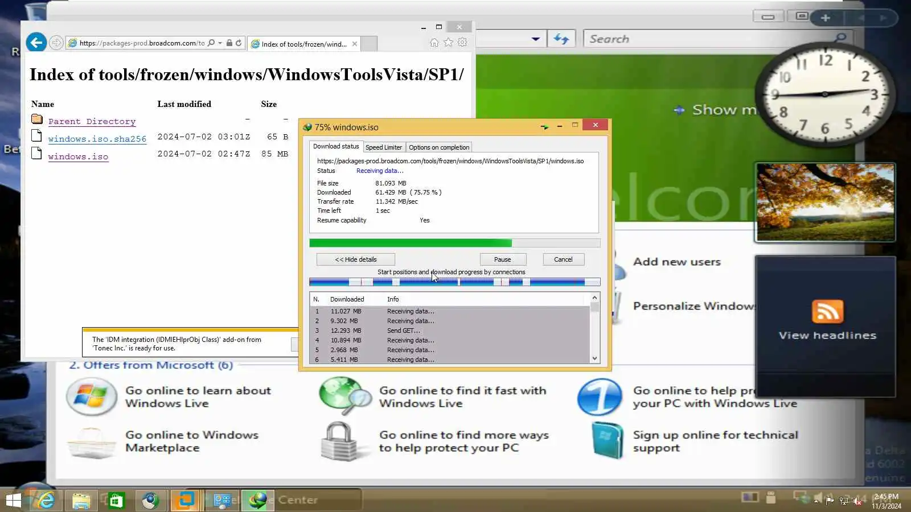Click the blue connections progress bar
Screen dimensions: 911x512
coord(454,282)
